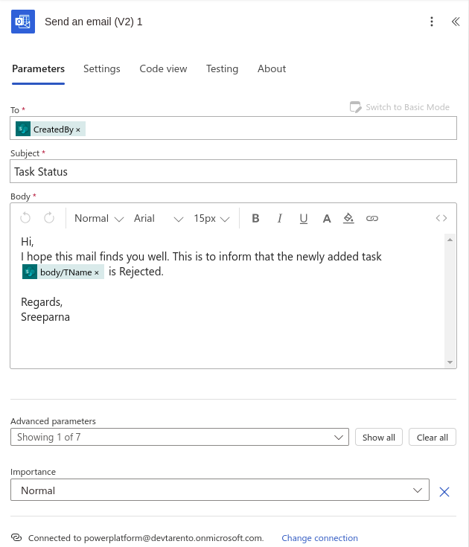The width and height of the screenshot is (469, 547).
Task: Toggle italic formatting in body editor
Action: pyautogui.click(x=280, y=218)
